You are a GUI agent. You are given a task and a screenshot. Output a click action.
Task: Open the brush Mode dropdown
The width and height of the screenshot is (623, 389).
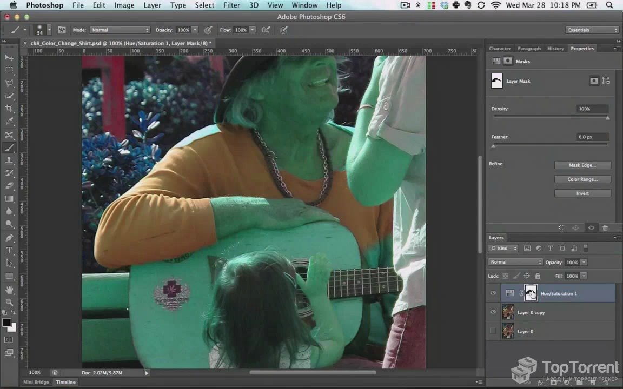tap(120, 30)
